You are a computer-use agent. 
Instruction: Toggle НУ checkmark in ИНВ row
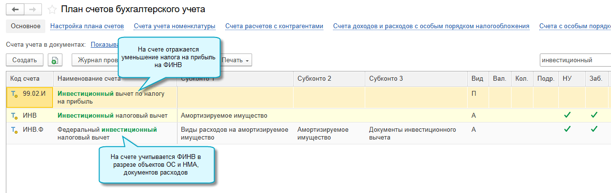(567, 115)
